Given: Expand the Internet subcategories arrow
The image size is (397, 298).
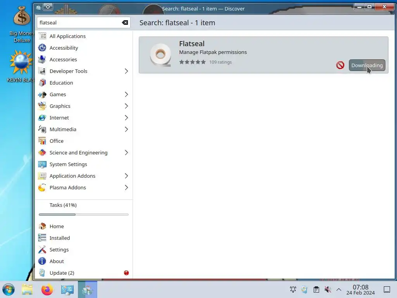Looking at the screenshot, I should click(126, 118).
